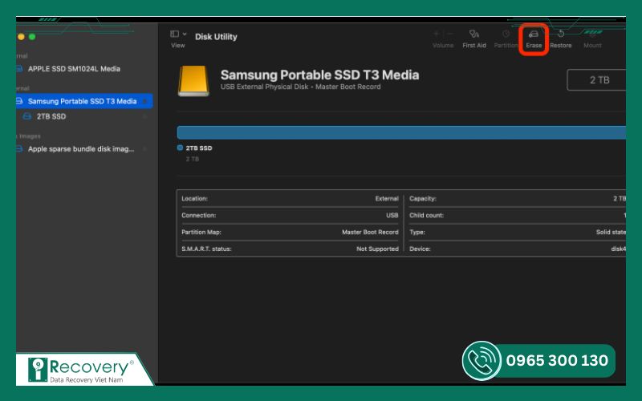Click the green zoom window button
642x401 pixels.
click(x=32, y=37)
